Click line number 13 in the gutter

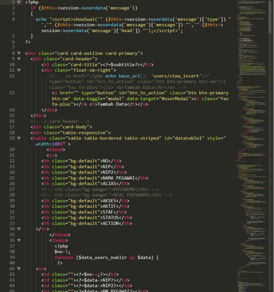coord(12,93)
